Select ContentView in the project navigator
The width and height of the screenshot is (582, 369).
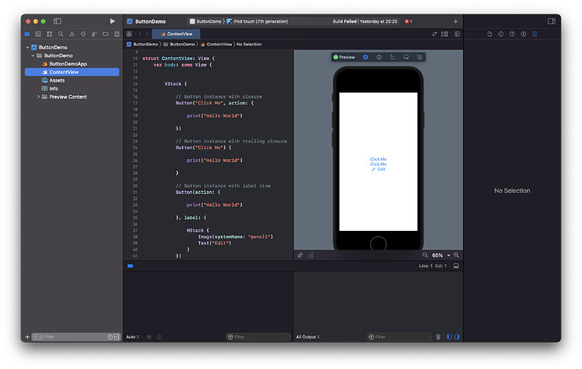72,72
